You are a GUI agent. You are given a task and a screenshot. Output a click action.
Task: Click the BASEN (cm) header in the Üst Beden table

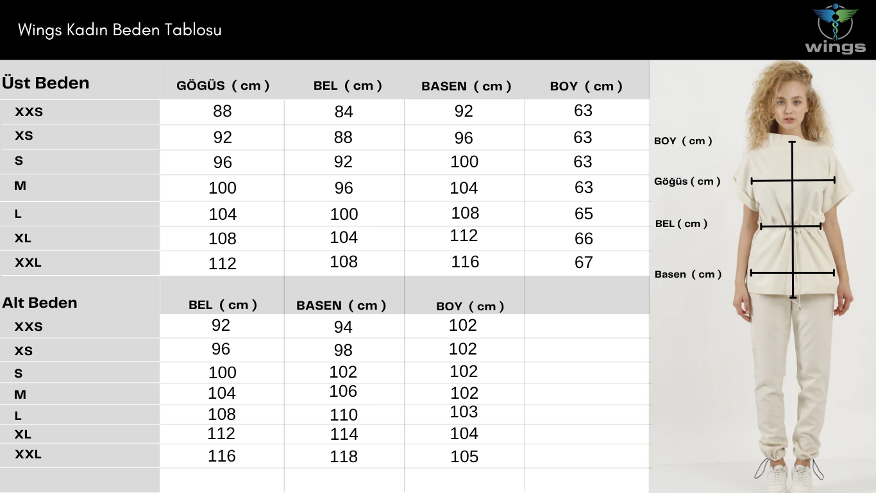(466, 87)
